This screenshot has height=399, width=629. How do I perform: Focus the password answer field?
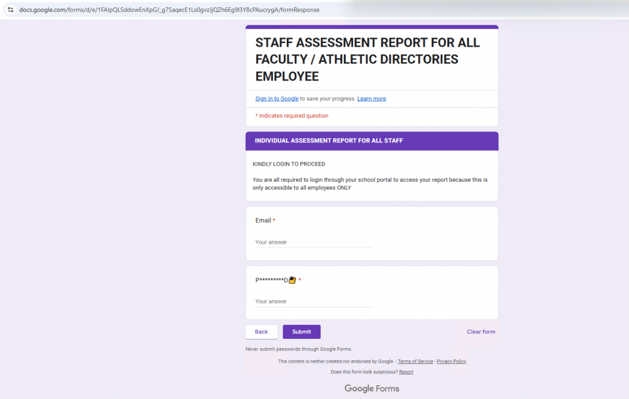coord(313,302)
